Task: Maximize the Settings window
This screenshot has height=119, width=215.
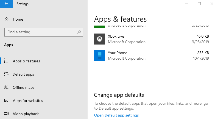Action: point(199,4)
